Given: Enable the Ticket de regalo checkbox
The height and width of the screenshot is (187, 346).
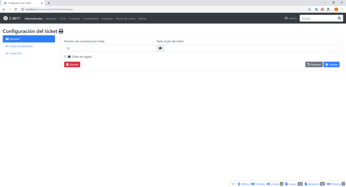Looking at the screenshot, I should pos(65,57).
